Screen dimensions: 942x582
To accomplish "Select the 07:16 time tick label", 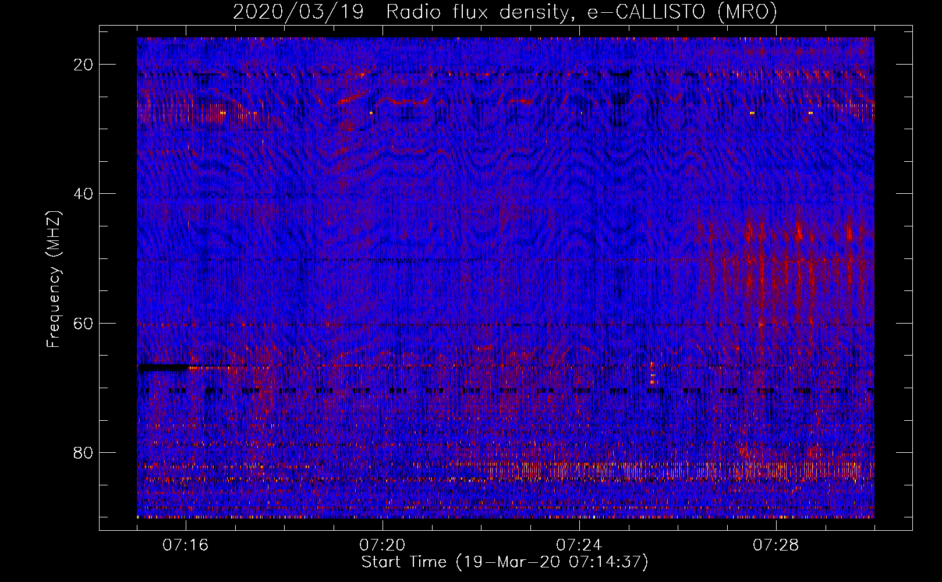I will click(x=186, y=545).
